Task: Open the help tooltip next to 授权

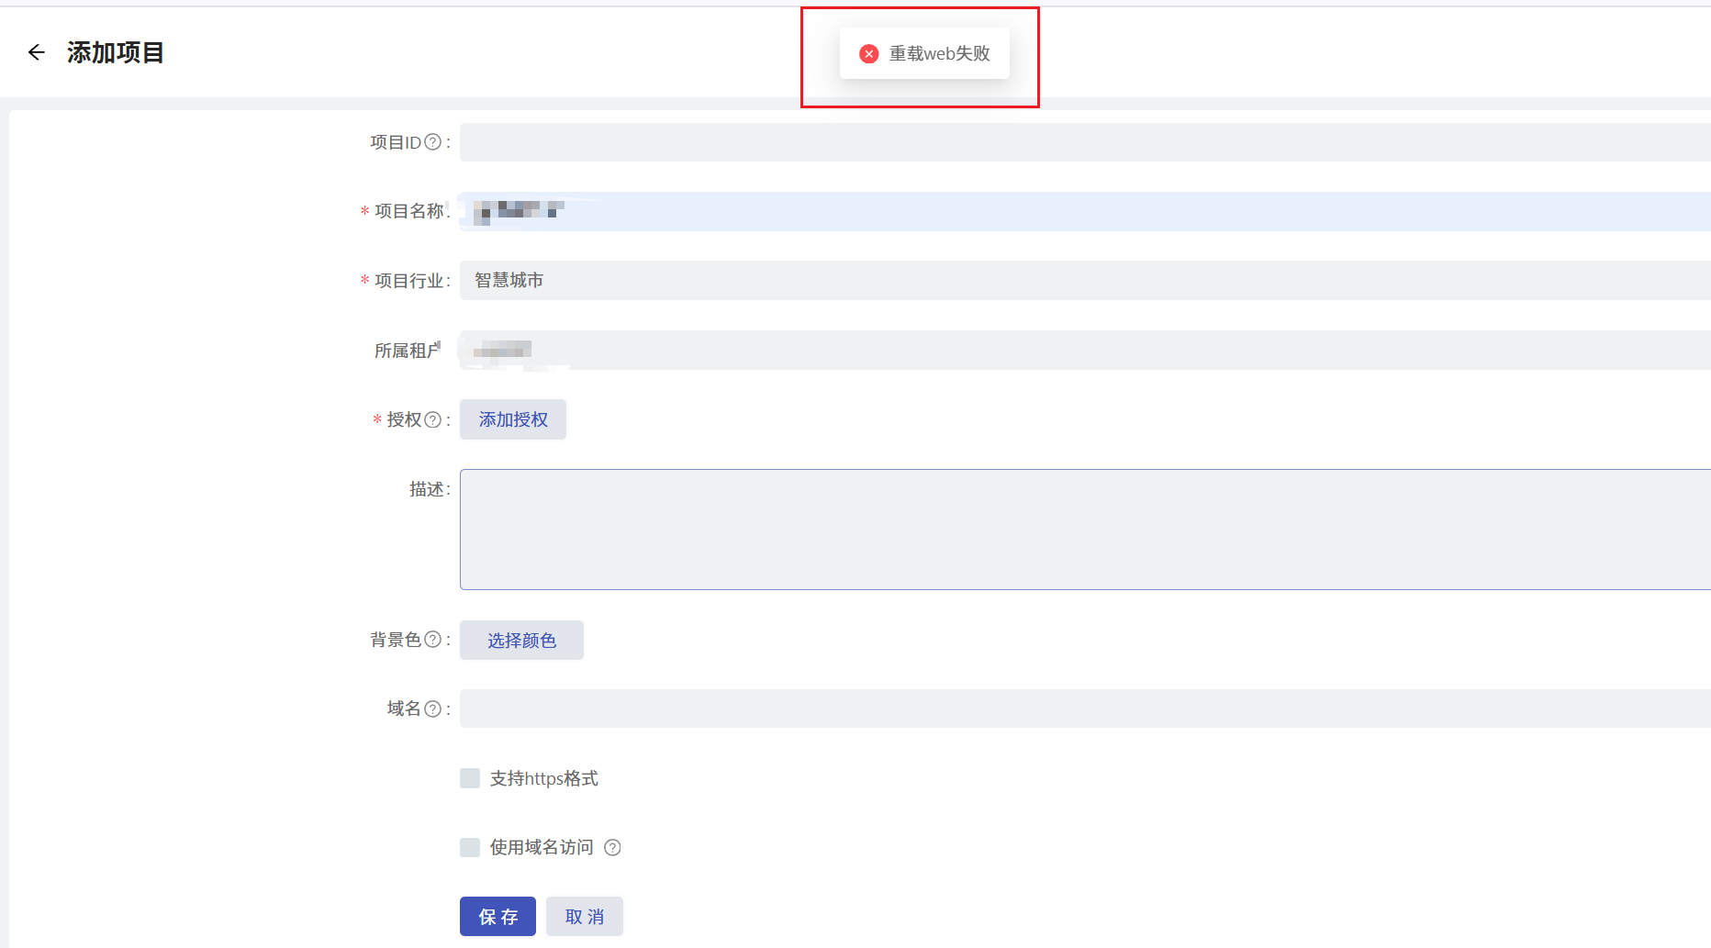Action: [432, 419]
